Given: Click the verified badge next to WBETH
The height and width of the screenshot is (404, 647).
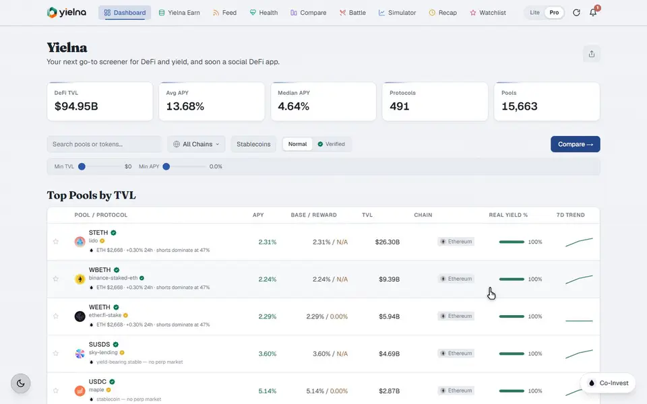Looking at the screenshot, I should coord(117,270).
